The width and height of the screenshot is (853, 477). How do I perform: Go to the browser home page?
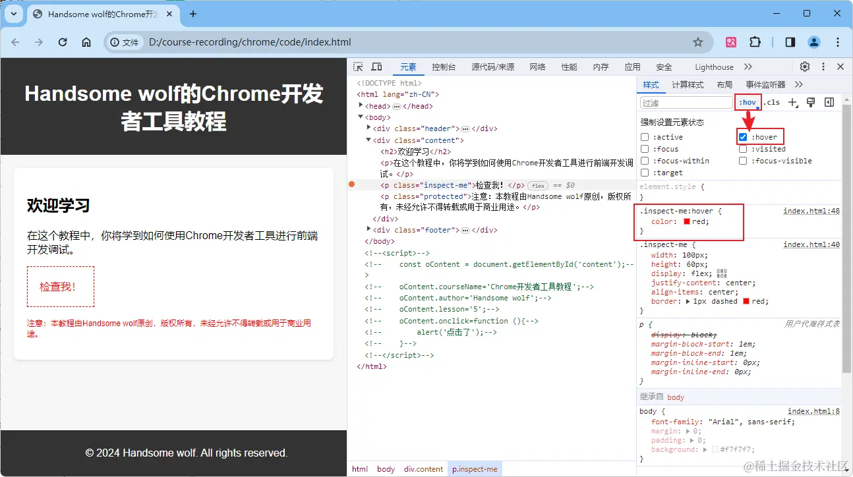(x=86, y=42)
